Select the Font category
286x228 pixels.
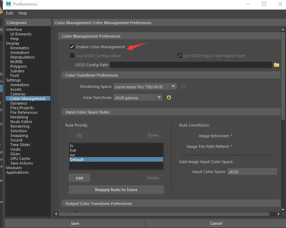(15, 76)
